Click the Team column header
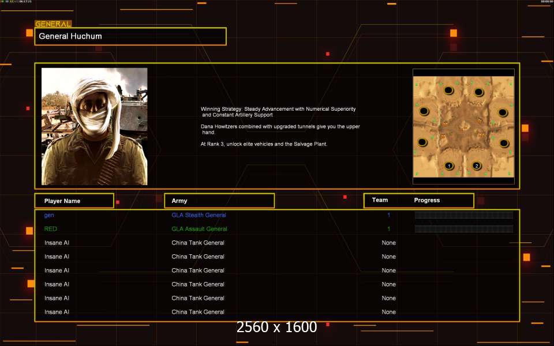The width and height of the screenshot is (554, 346). pyautogui.click(x=380, y=200)
